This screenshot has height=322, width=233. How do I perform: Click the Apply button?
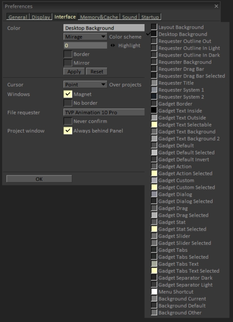click(x=74, y=72)
